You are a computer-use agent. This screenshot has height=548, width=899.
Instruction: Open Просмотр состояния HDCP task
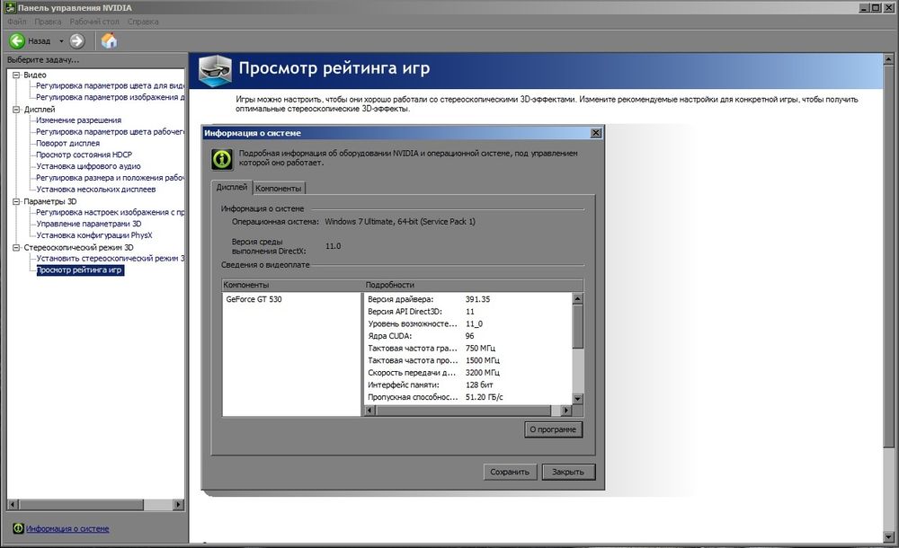pos(84,155)
